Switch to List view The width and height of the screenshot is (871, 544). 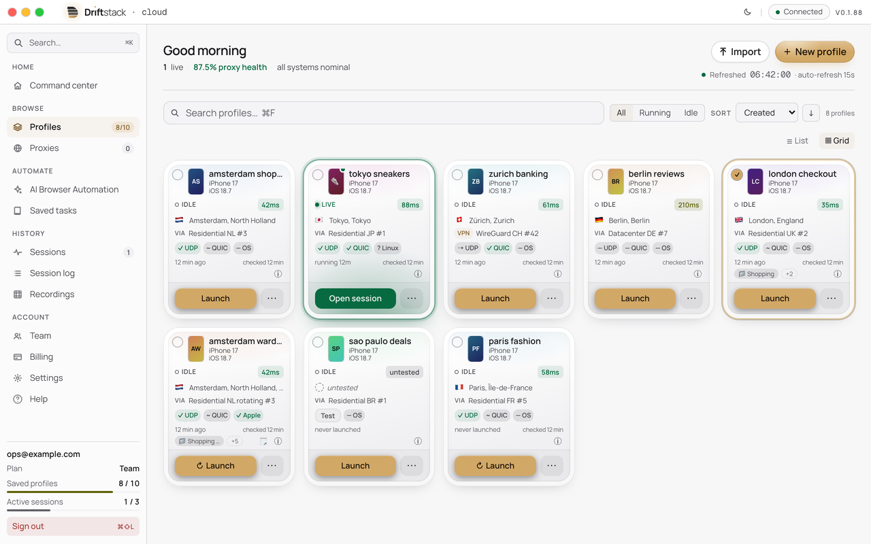pyautogui.click(x=797, y=141)
